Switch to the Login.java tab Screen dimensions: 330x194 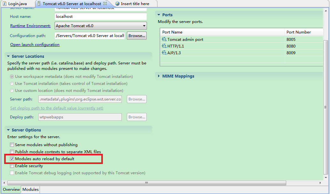(17, 4)
